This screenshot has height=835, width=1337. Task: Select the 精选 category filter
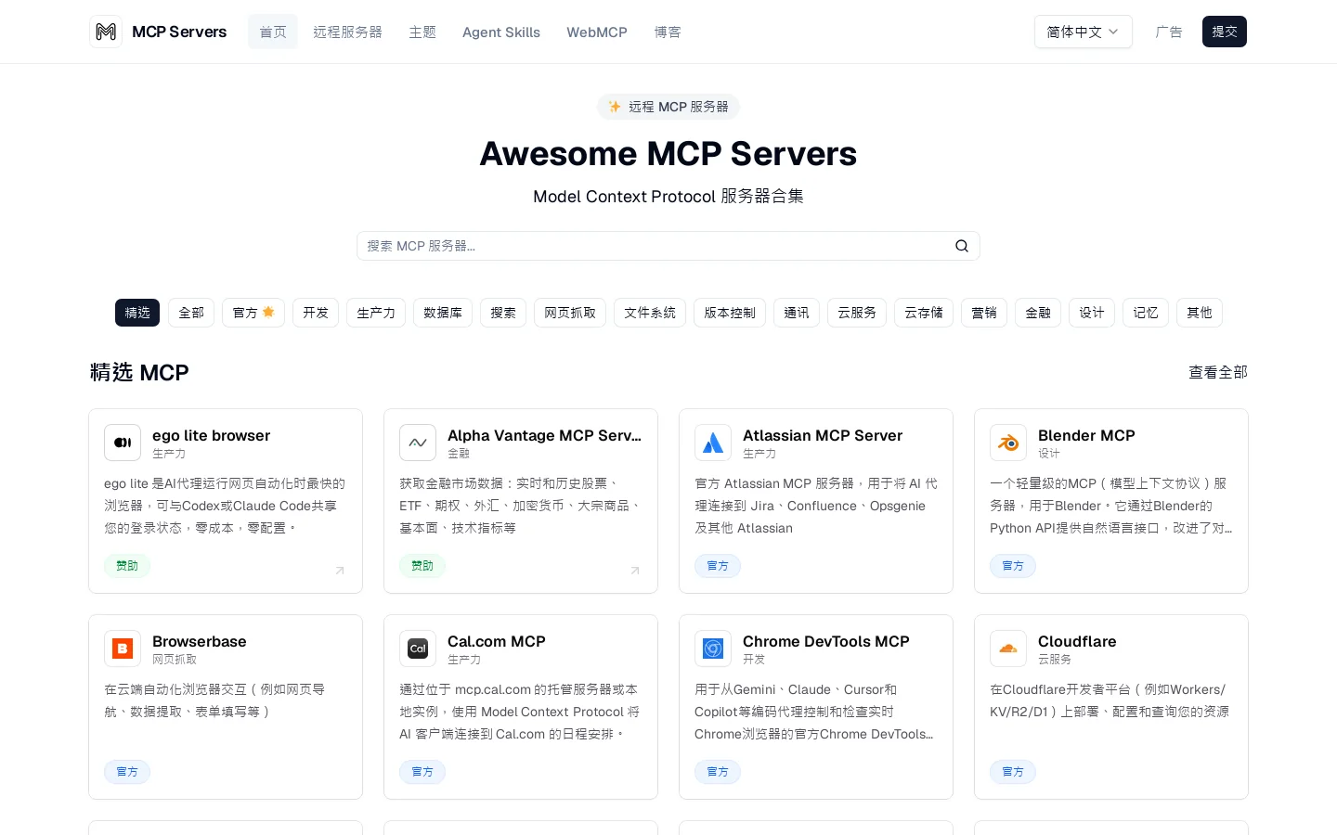[137, 313]
